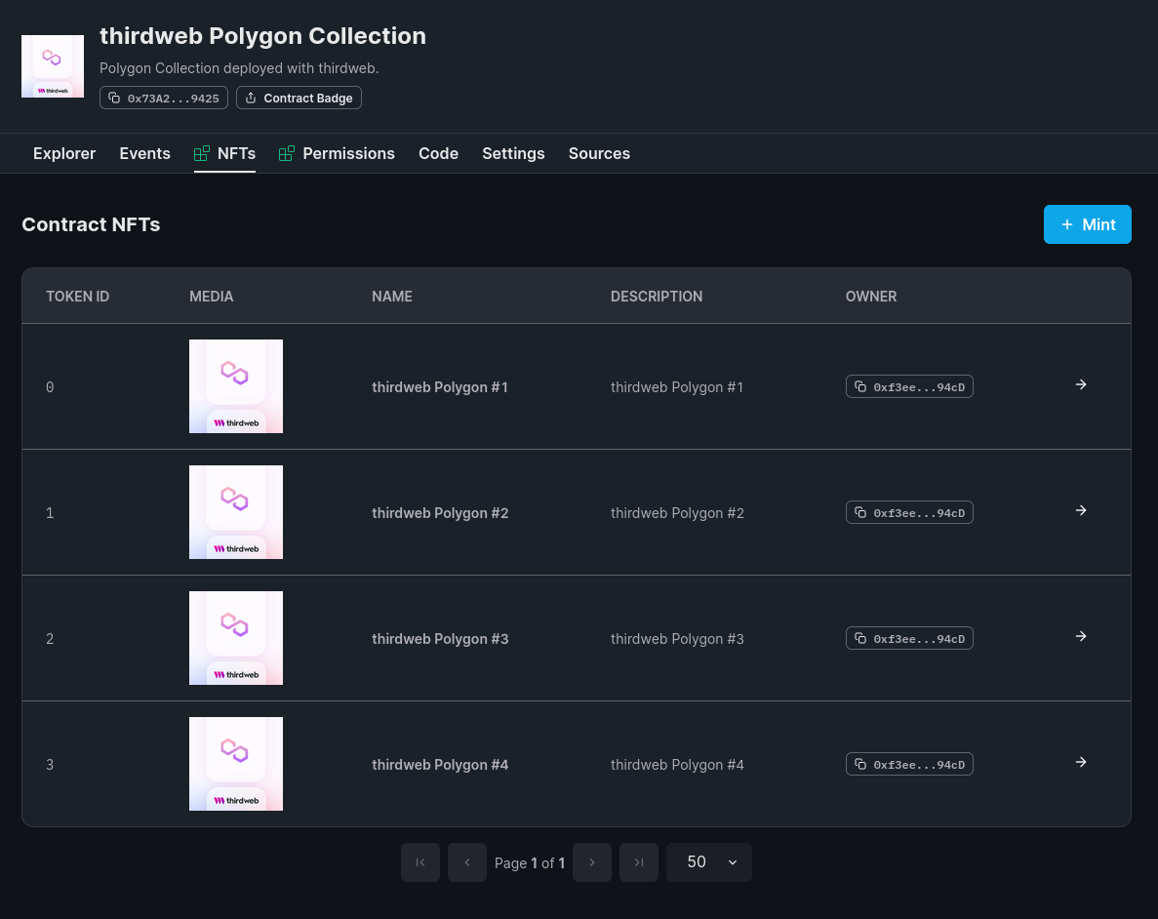
Task: Go forward using the next page chevron
Action: click(x=591, y=862)
